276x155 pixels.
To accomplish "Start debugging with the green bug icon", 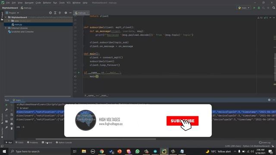I will click(x=259, y=8).
